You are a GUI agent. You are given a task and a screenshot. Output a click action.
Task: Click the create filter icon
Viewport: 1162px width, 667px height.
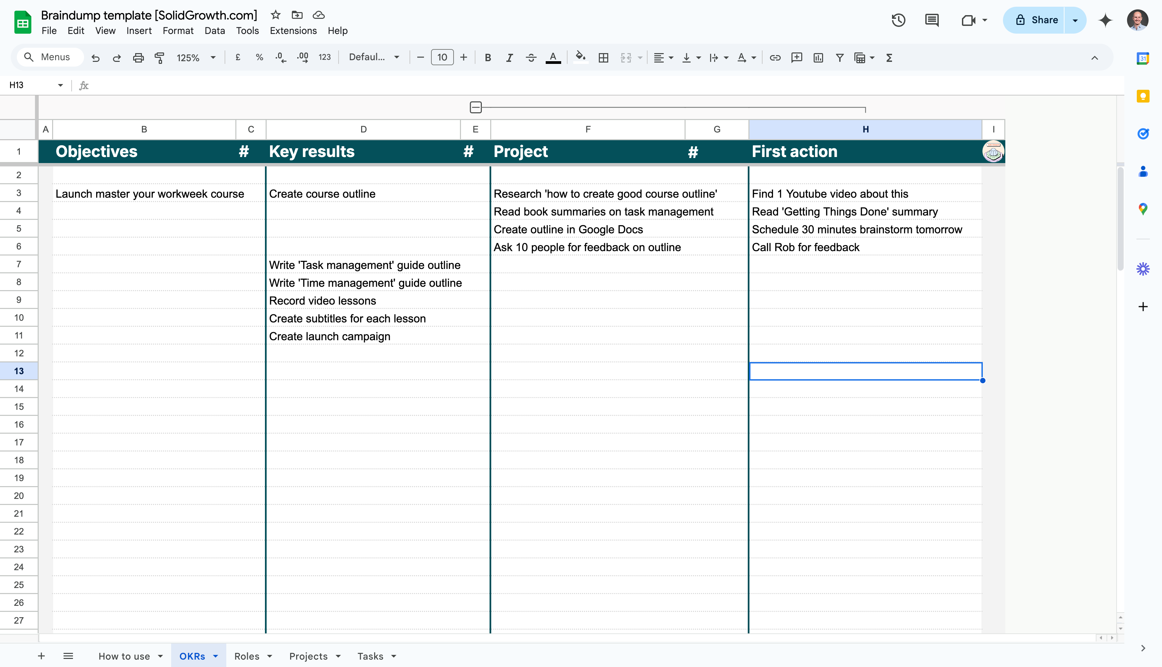(x=840, y=58)
